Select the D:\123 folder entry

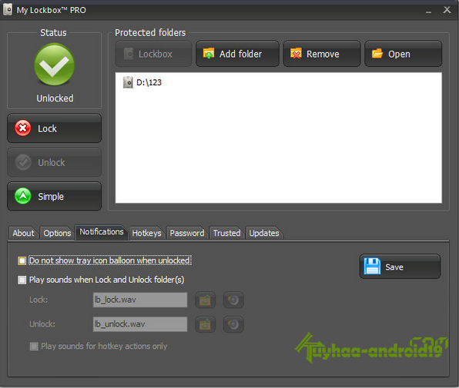[142, 83]
